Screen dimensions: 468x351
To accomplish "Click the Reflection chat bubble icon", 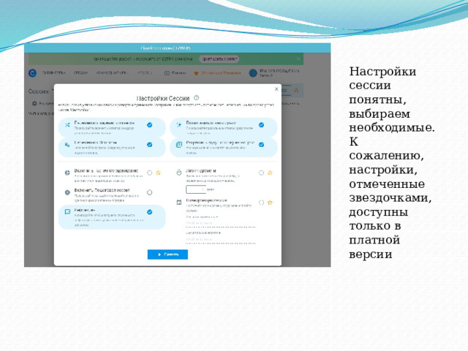I will [67, 212].
